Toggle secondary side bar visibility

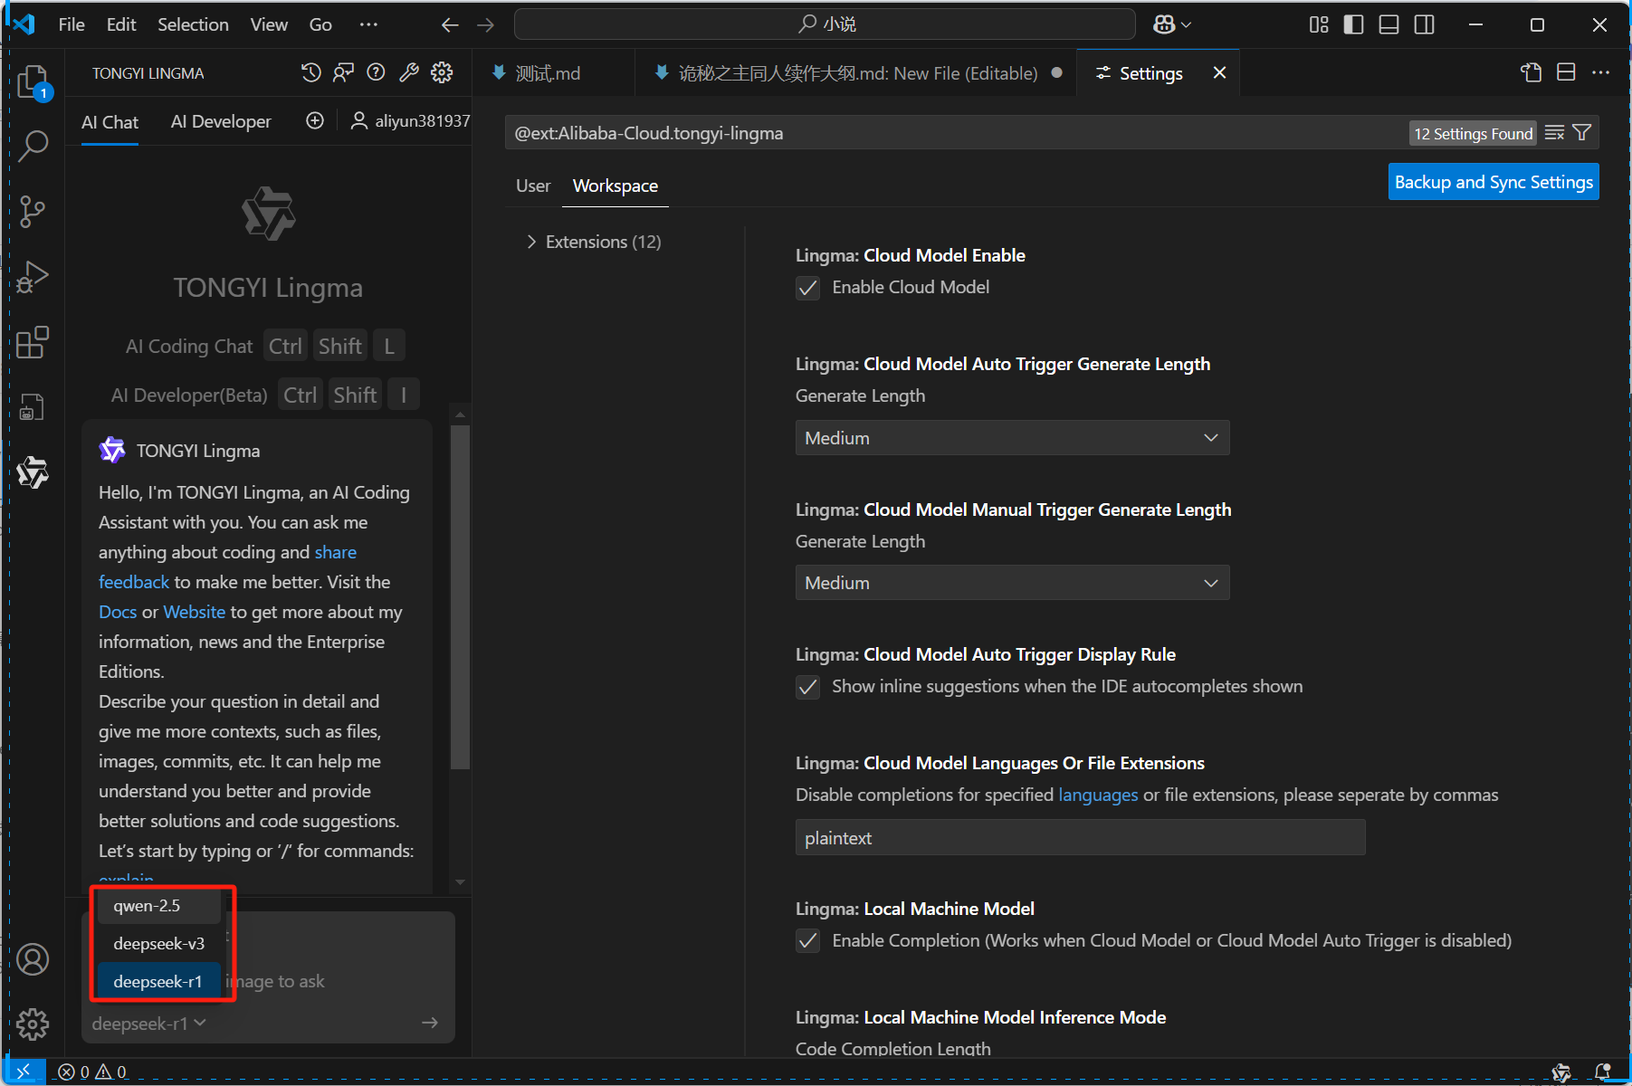point(1425,25)
